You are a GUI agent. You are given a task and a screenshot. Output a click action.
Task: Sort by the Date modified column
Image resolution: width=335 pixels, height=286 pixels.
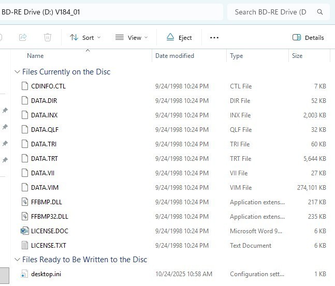(174, 56)
